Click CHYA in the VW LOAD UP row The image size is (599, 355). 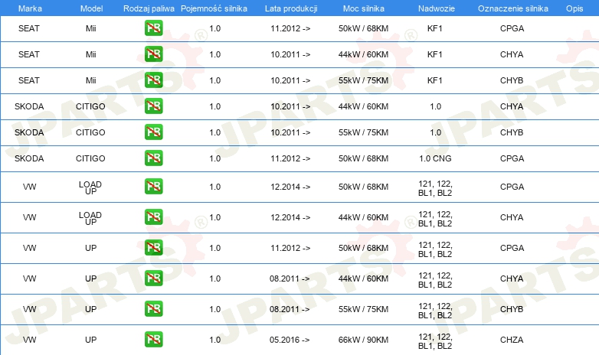[512, 217]
